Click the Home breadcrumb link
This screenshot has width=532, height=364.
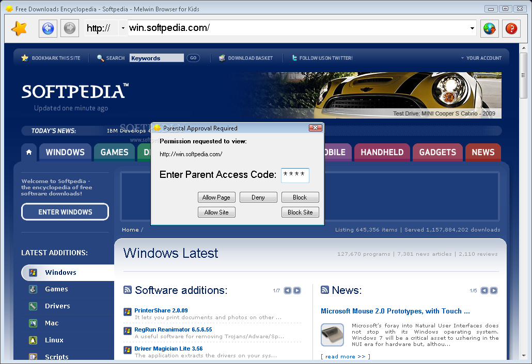tap(130, 229)
